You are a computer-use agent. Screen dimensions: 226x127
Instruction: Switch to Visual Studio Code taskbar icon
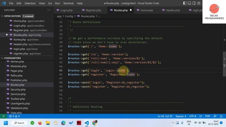pyautogui.click(x=87, y=123)
